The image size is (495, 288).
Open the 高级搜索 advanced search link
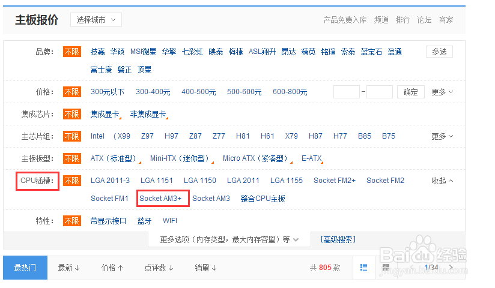[338, 240]
